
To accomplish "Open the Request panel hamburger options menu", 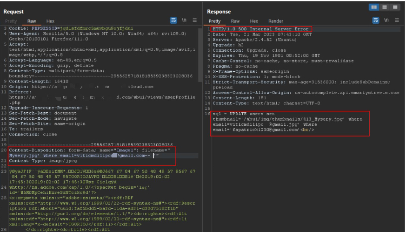I will tap(194, 21).
